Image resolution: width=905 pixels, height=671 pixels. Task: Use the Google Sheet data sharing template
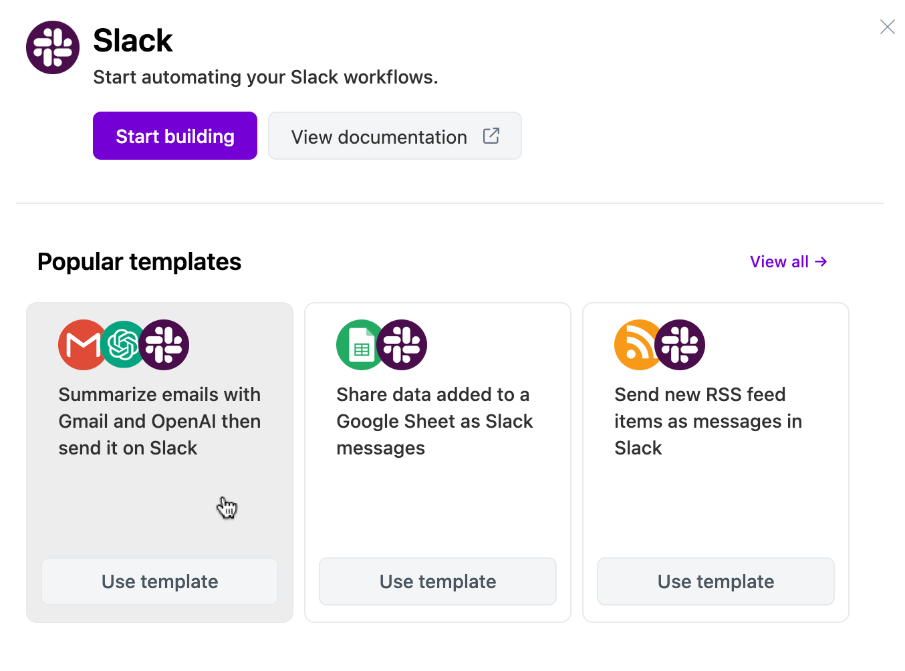click(437, 581)
